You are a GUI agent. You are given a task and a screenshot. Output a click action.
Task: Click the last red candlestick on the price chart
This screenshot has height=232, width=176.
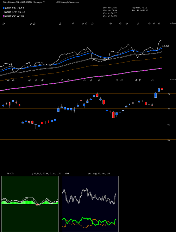point(162,89)
